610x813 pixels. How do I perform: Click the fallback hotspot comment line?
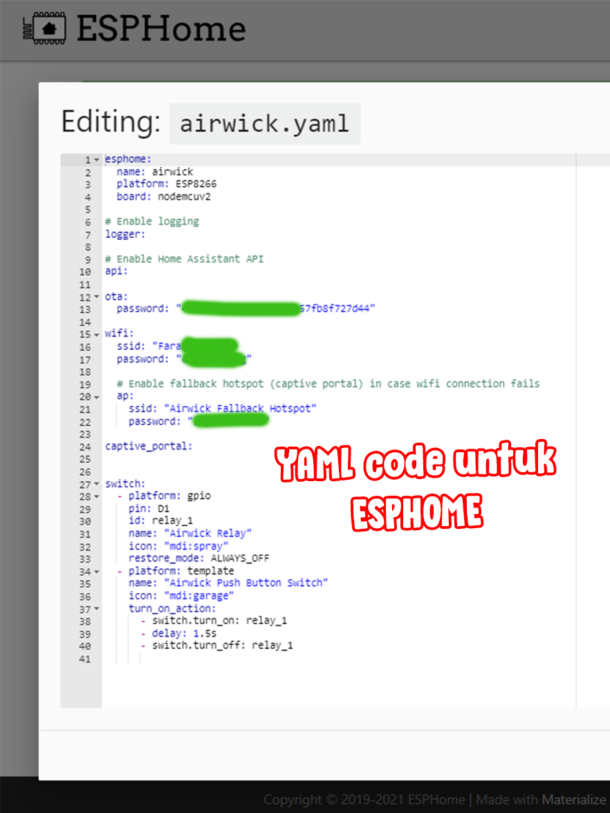click(x=328, y=384)
